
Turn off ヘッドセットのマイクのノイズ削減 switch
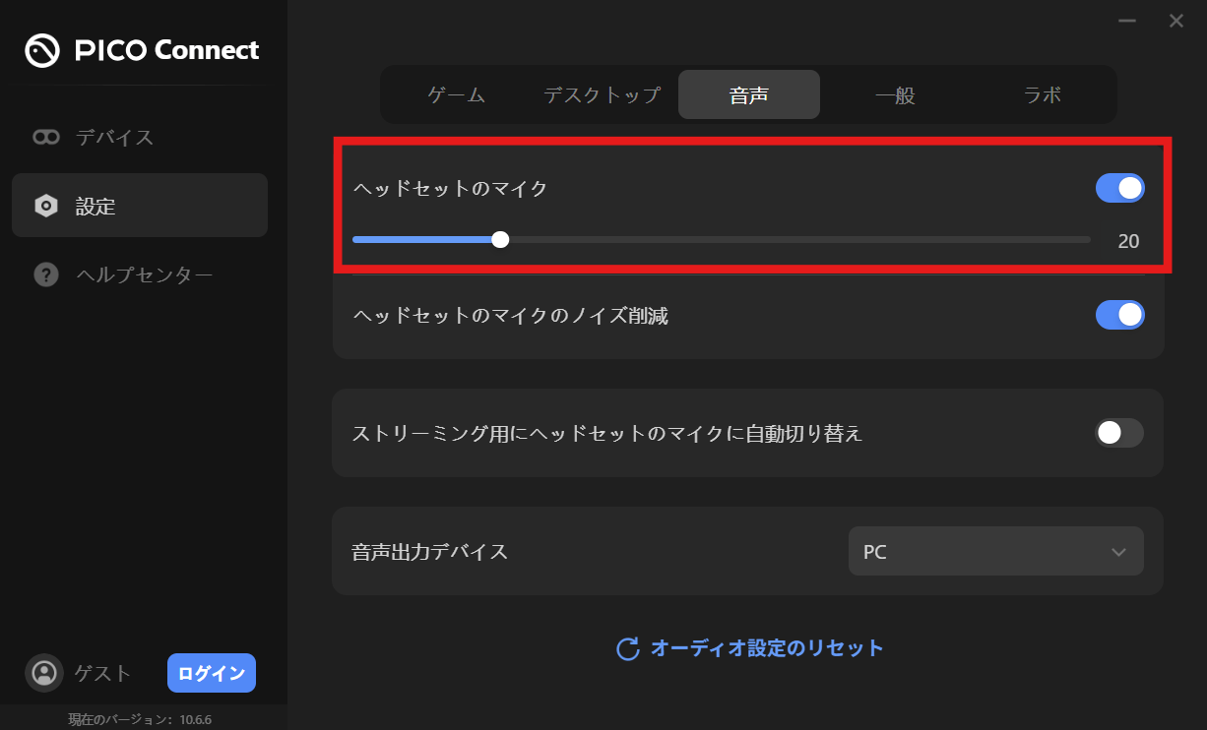pyautogui.click(x=1119, y=315)
